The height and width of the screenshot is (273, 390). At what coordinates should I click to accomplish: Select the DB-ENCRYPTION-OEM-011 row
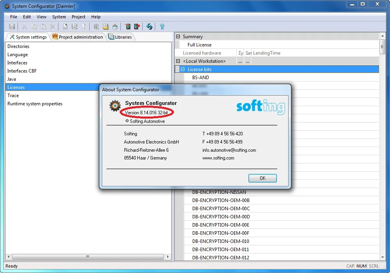pyautogui.click(x=281, y=250)
